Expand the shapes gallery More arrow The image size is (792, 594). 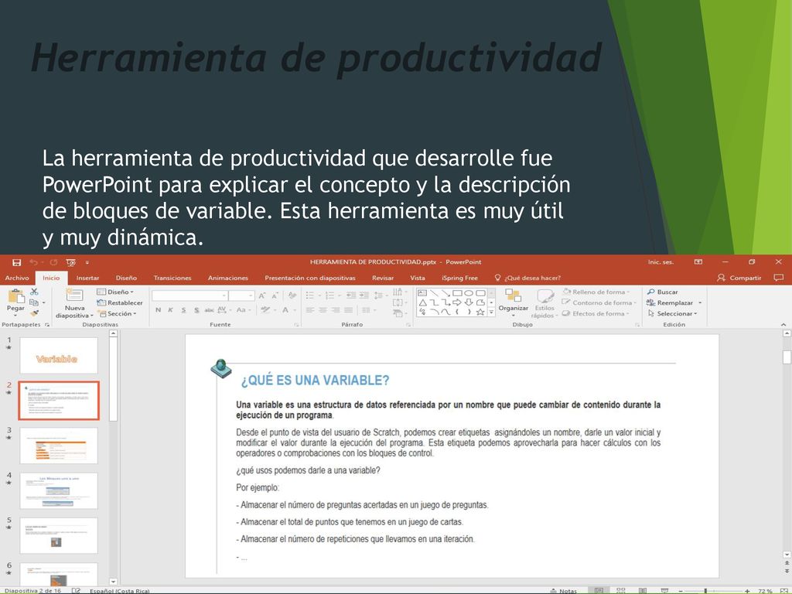pyautogui.click(x=491, y=313)
